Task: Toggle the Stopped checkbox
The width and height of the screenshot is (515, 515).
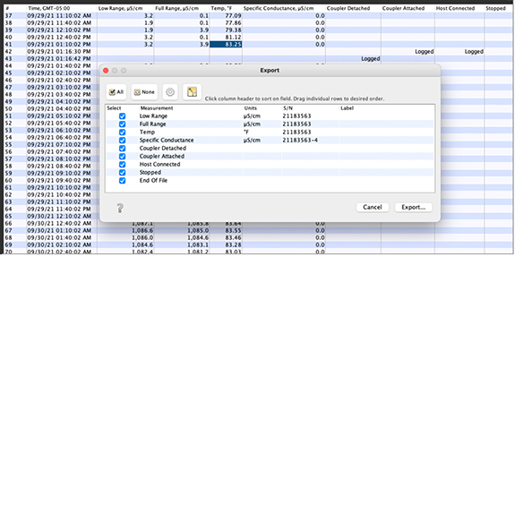Action: 122,173
